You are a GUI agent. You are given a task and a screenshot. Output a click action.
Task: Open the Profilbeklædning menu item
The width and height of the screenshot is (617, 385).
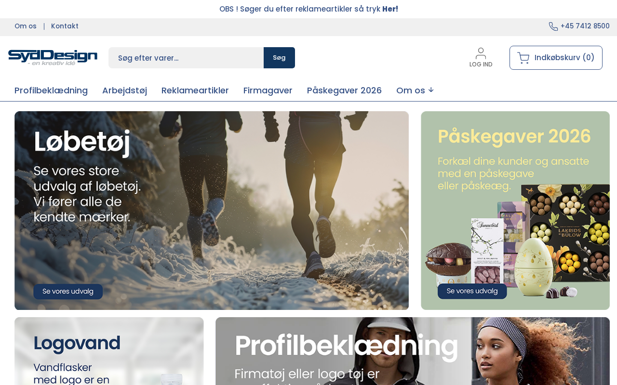click(51, 90)
